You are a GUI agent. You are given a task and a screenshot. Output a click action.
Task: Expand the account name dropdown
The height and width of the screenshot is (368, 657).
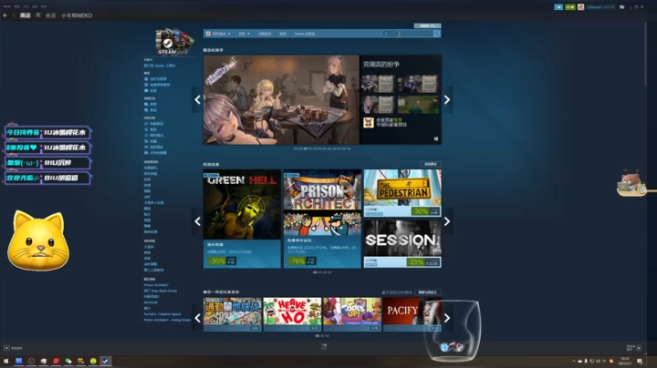[600, 7]
